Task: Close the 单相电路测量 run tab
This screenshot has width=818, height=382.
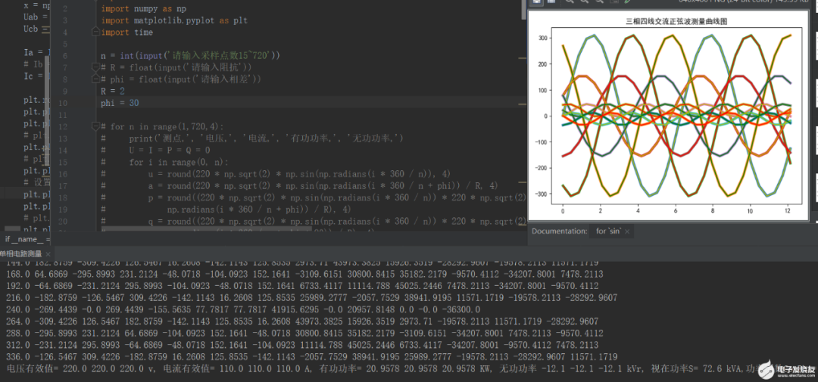Action: click(48, 254)
